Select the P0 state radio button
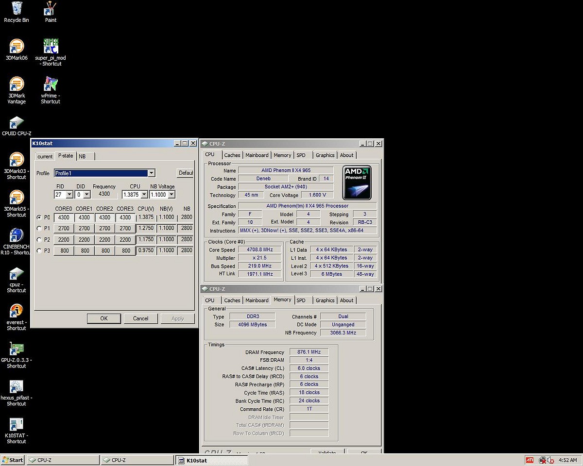 39,217
